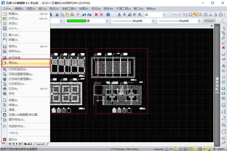Select the circle dimension tool icon
This screenshot has width=227, height=151.
(x=190, y=14)
